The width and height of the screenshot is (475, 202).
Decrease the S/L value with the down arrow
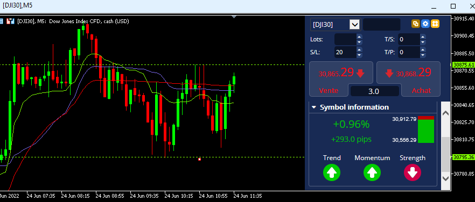[x=359, y=55]
